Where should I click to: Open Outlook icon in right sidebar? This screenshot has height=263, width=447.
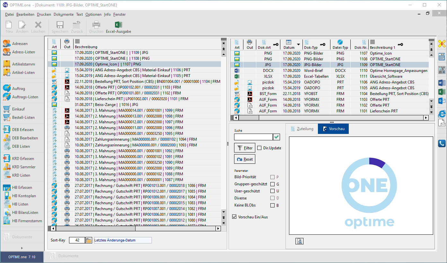point(442,101)
